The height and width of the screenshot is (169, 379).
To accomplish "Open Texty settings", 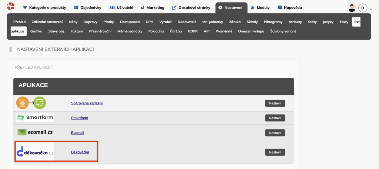I will [x=344, y=22].
